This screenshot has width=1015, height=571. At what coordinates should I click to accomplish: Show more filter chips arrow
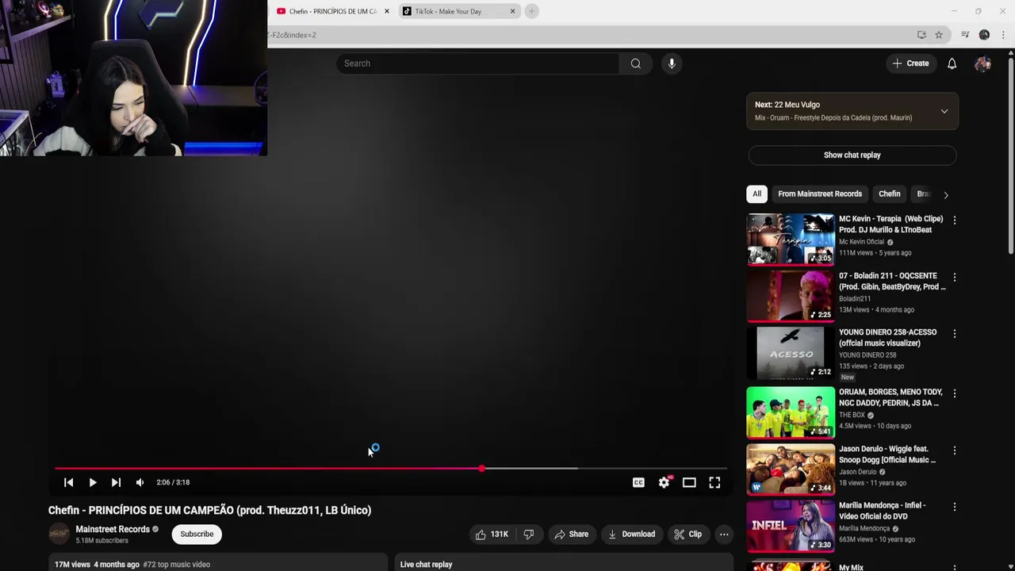click(x=945, y=194)
